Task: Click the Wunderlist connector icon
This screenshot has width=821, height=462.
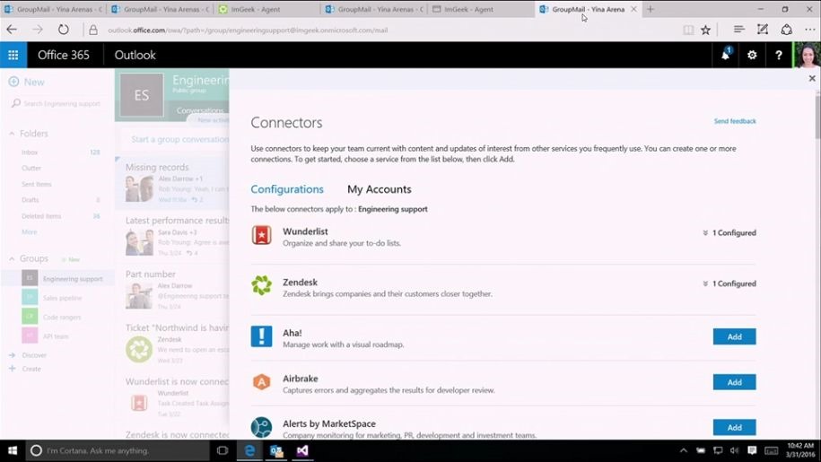Action: pos(261,235)
